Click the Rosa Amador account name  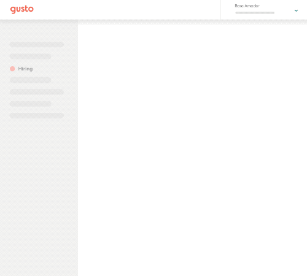(247, 6)
